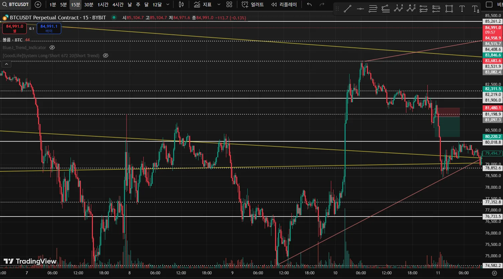Activate the anchored text tool

tap(475, 9)
